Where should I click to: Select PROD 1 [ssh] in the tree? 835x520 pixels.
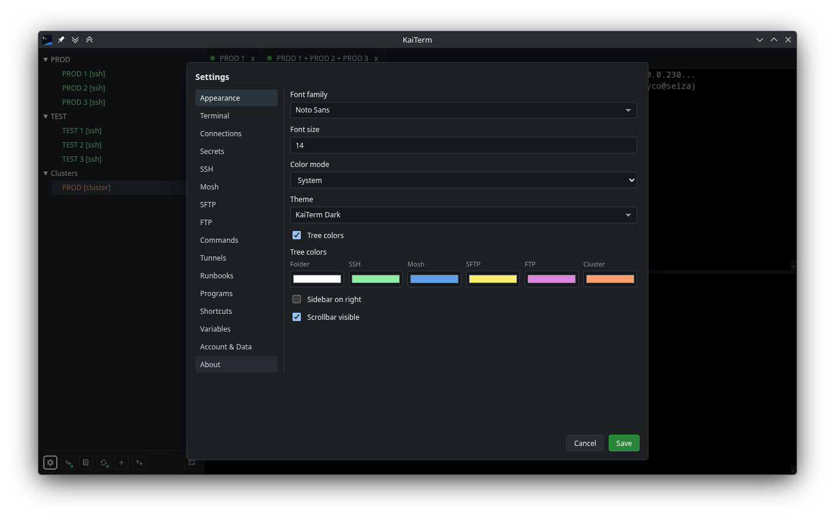pos(83,74)
